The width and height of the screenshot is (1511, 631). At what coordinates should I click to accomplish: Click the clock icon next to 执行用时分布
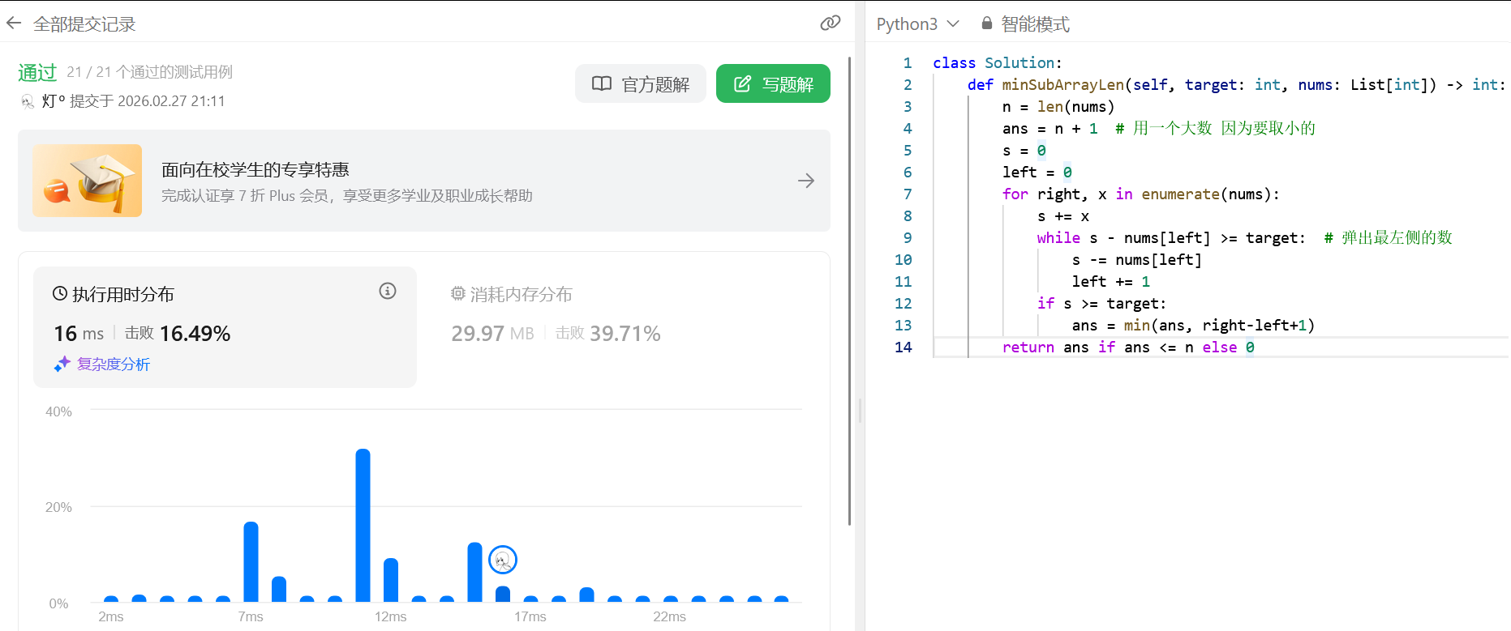60,293
